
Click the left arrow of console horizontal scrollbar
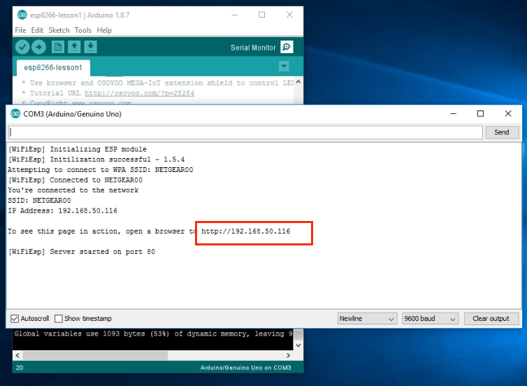click(17, 355)
